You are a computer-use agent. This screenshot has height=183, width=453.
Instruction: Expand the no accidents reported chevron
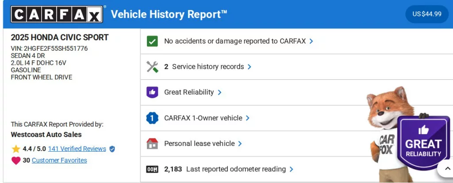311,41
